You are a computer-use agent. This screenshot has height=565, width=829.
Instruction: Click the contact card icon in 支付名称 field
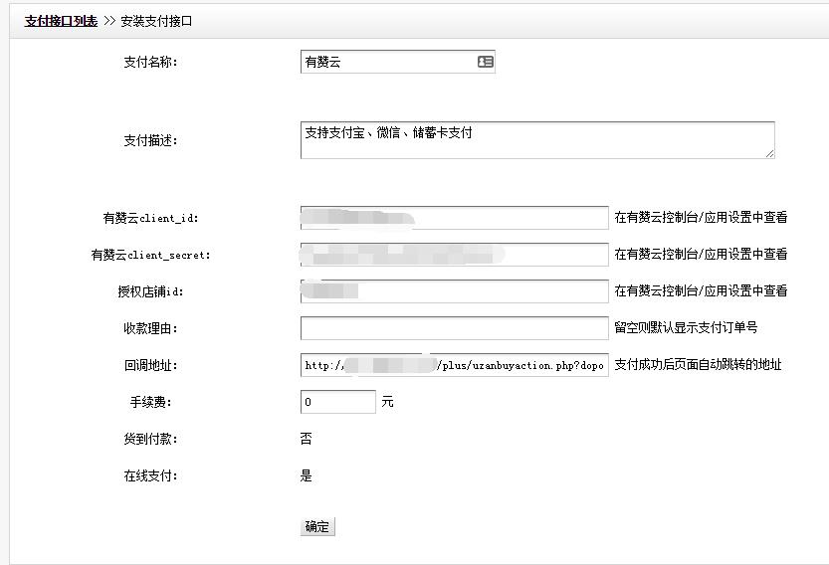point(485,62)
